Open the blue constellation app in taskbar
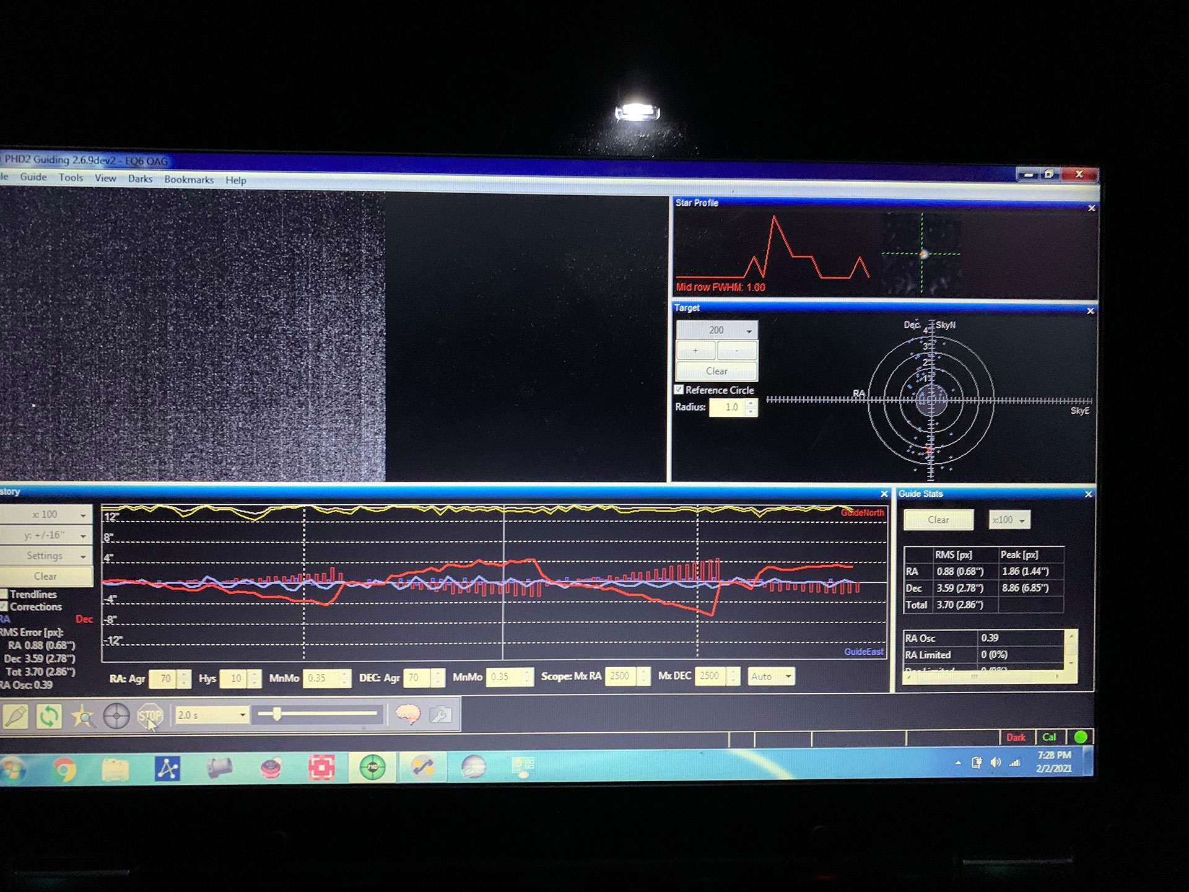Viewport: 1189px width, 892px height. point(167,769)
